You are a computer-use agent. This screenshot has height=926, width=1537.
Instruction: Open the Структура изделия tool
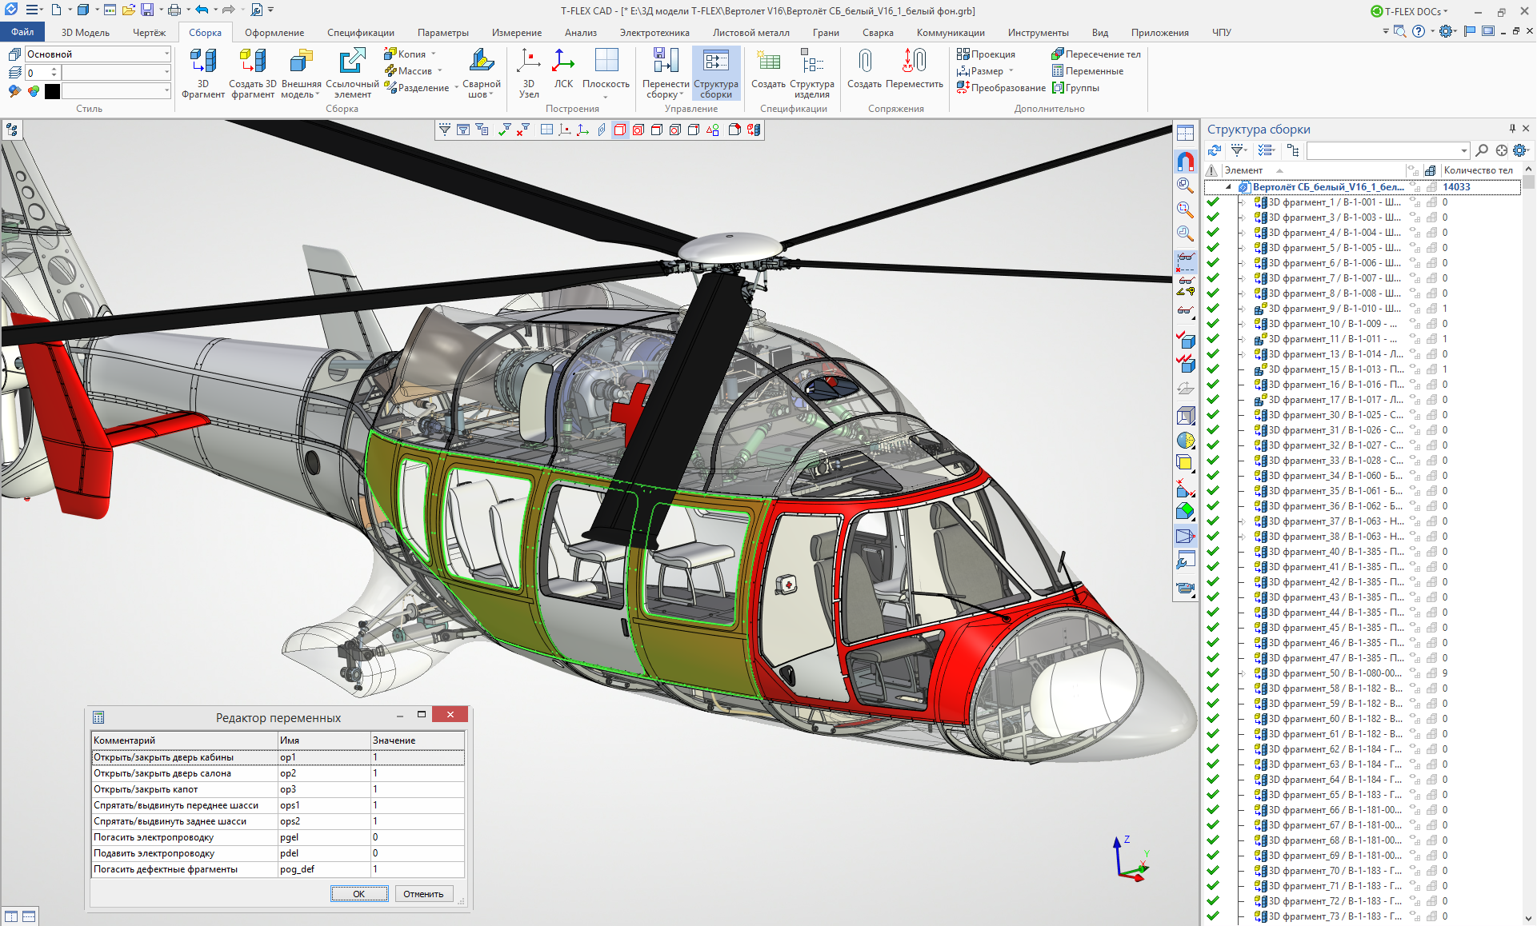[x=811, y=73]
